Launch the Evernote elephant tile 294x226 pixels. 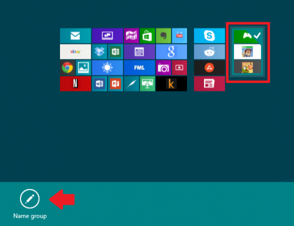[x=163, y=35]
